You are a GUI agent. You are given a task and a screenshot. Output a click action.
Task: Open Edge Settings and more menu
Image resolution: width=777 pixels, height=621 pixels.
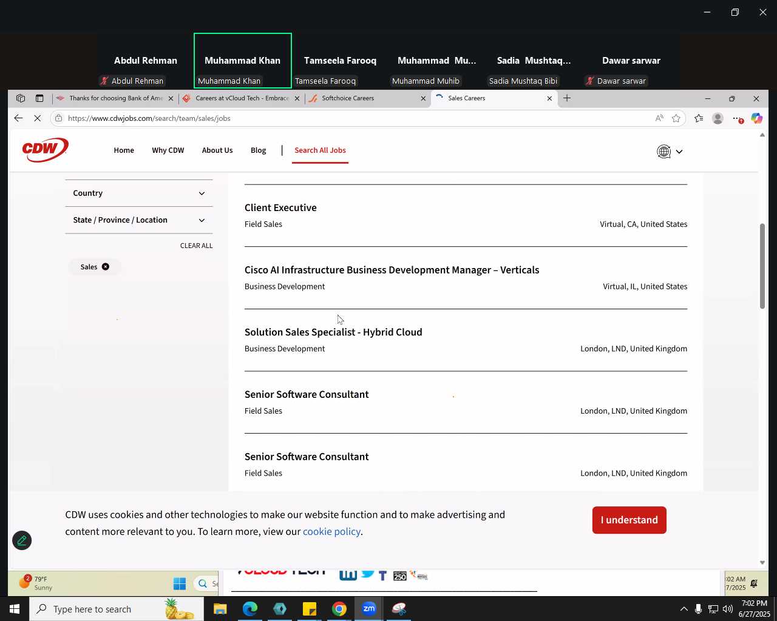(737, 118)
